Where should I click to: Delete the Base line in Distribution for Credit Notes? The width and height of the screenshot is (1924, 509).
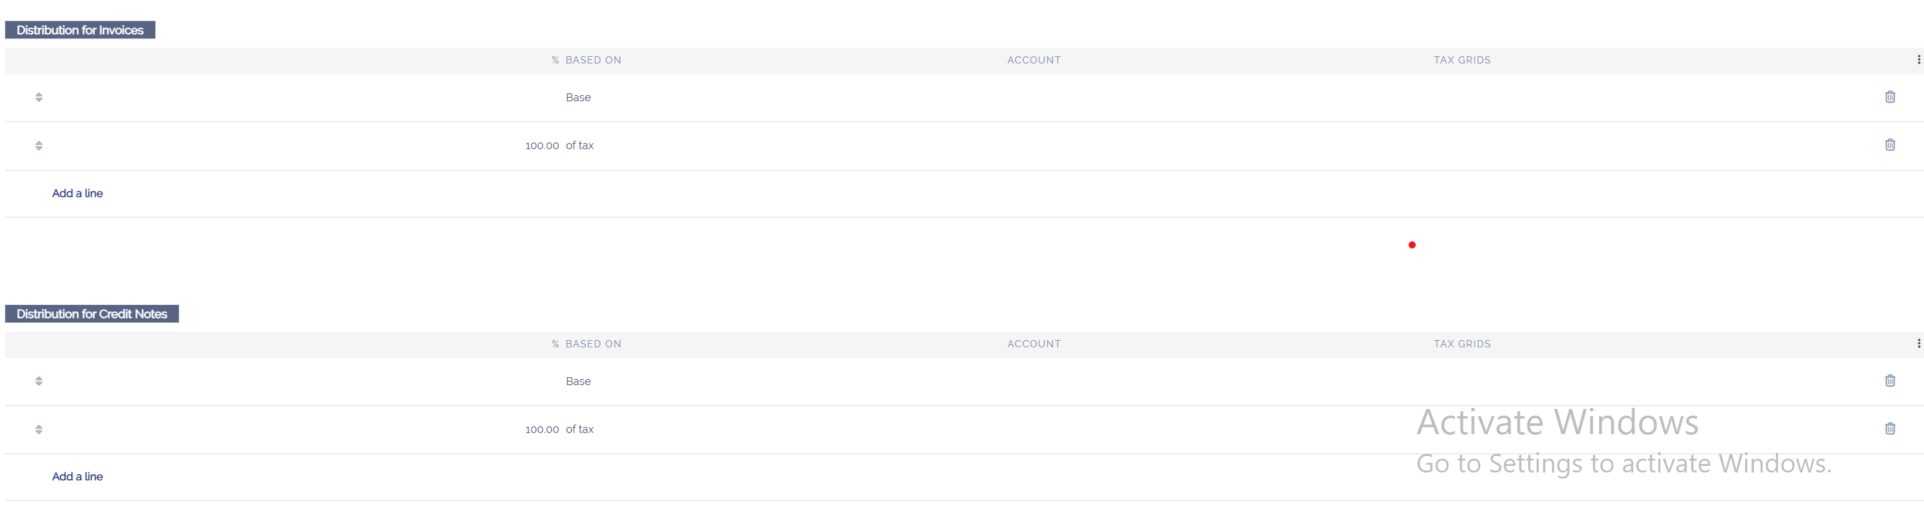(x=1890, y=381)
